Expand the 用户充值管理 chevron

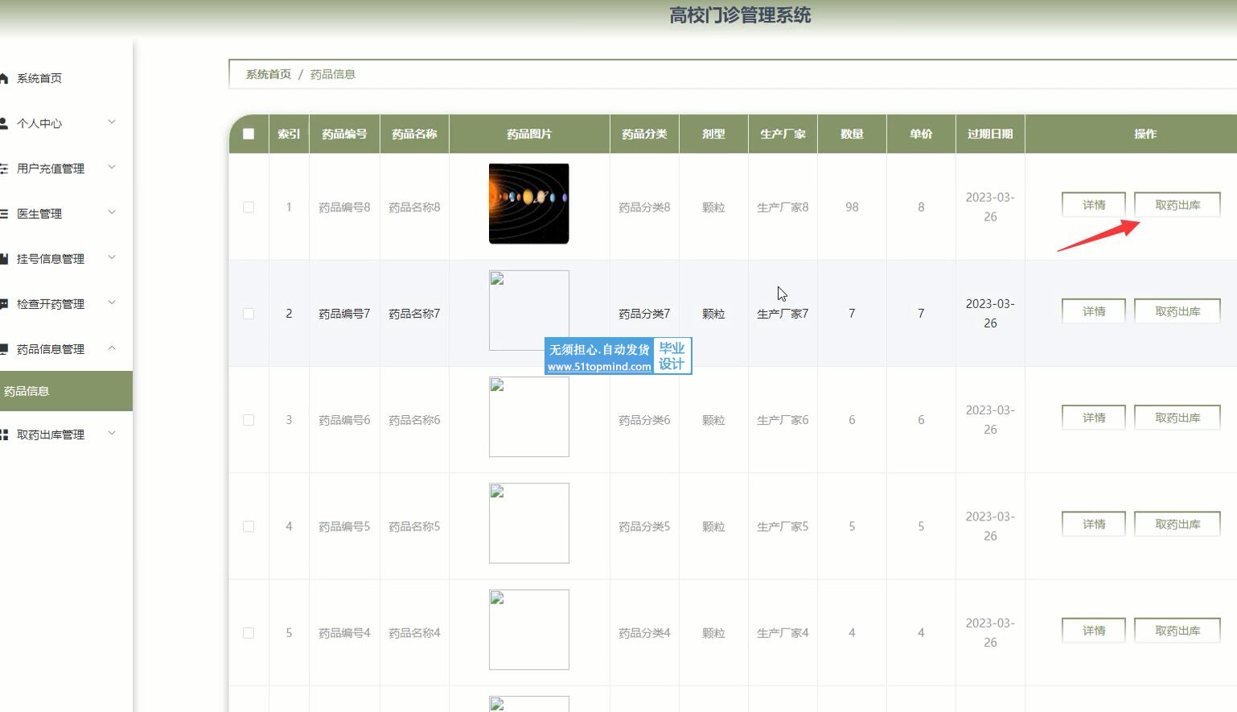click(112, 167)
